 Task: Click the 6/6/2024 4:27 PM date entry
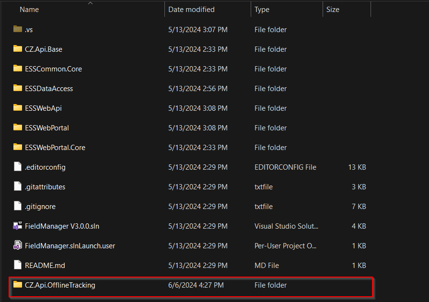196,285
